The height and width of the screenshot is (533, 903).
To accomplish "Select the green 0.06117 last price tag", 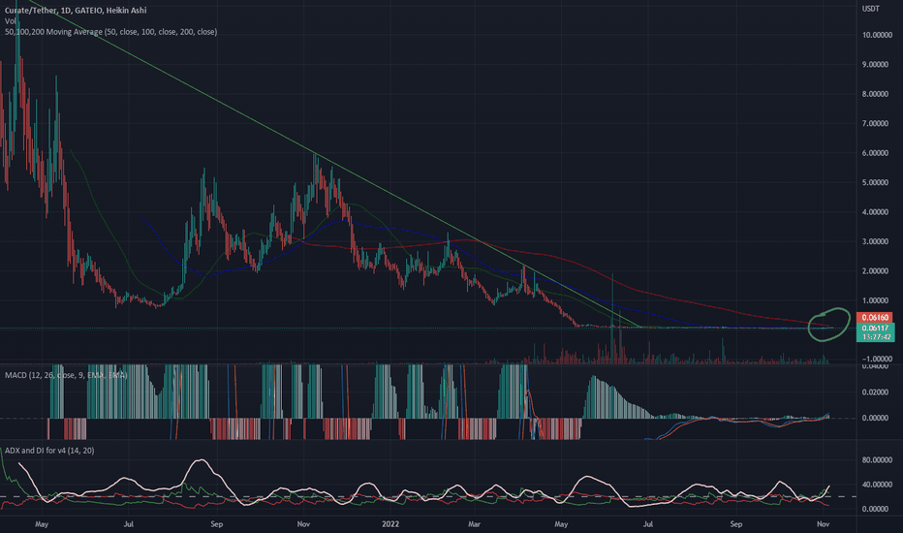I will point(875,328).
